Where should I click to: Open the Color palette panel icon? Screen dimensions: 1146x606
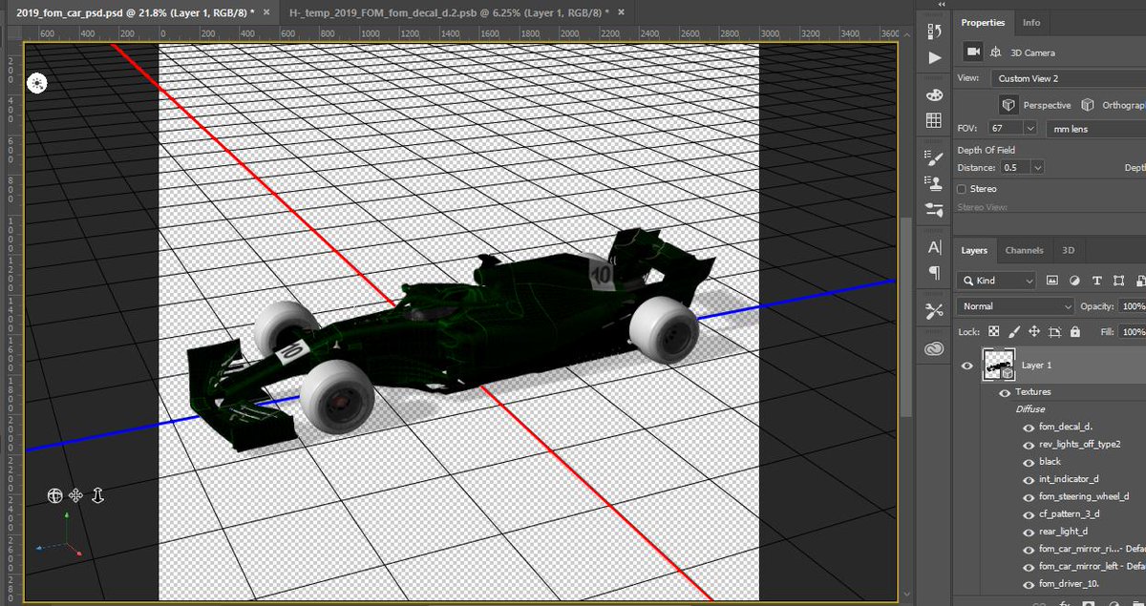coord(934,94)
